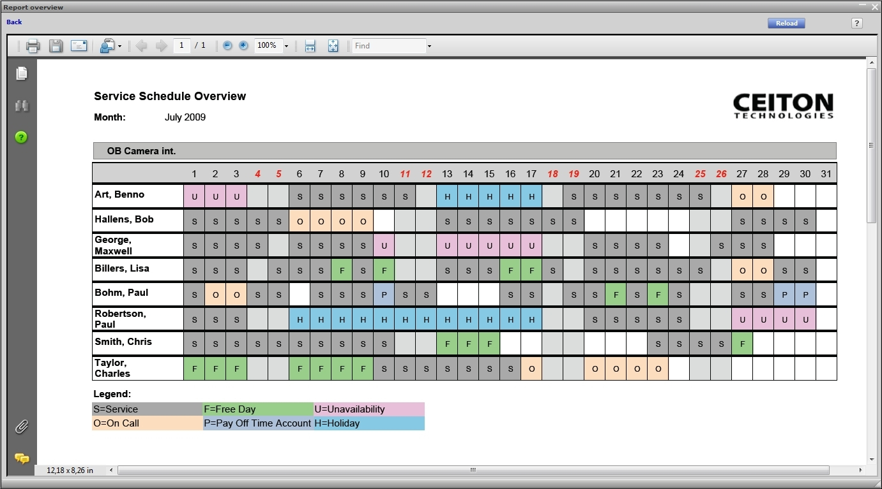This screenshot has height=489, width=882.
Task: Click the Hallens, Bob row name
Action: [x=124, y=219]
